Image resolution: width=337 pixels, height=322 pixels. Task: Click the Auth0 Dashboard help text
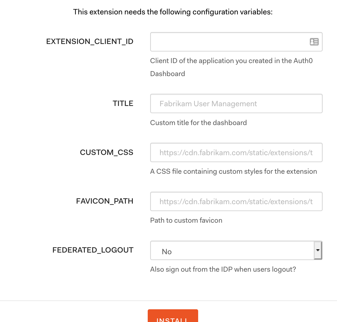[231, 67]
